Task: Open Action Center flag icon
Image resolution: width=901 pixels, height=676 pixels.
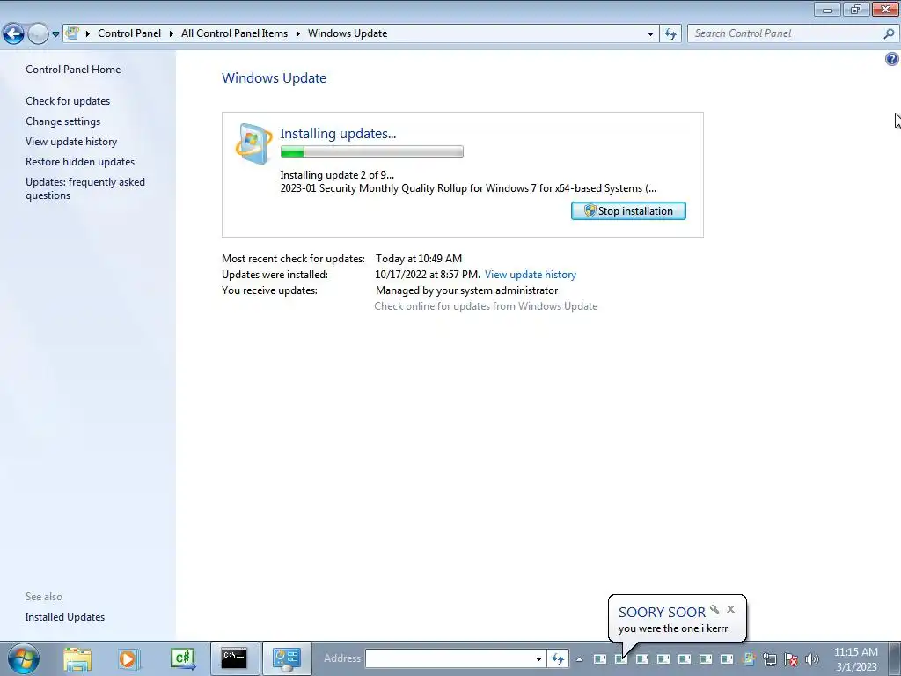Action: click(791, 658)
